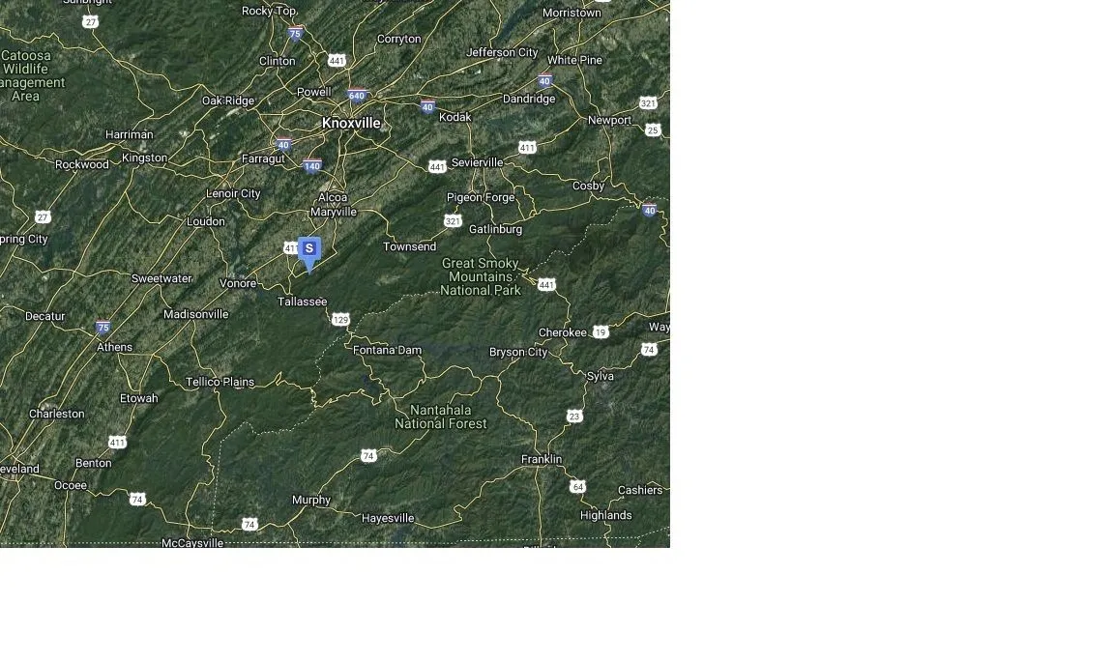Click the US 129 route shield
The height and width of the screenshot is (661, 1114).
pyautogui.click(x=340, y=320)
